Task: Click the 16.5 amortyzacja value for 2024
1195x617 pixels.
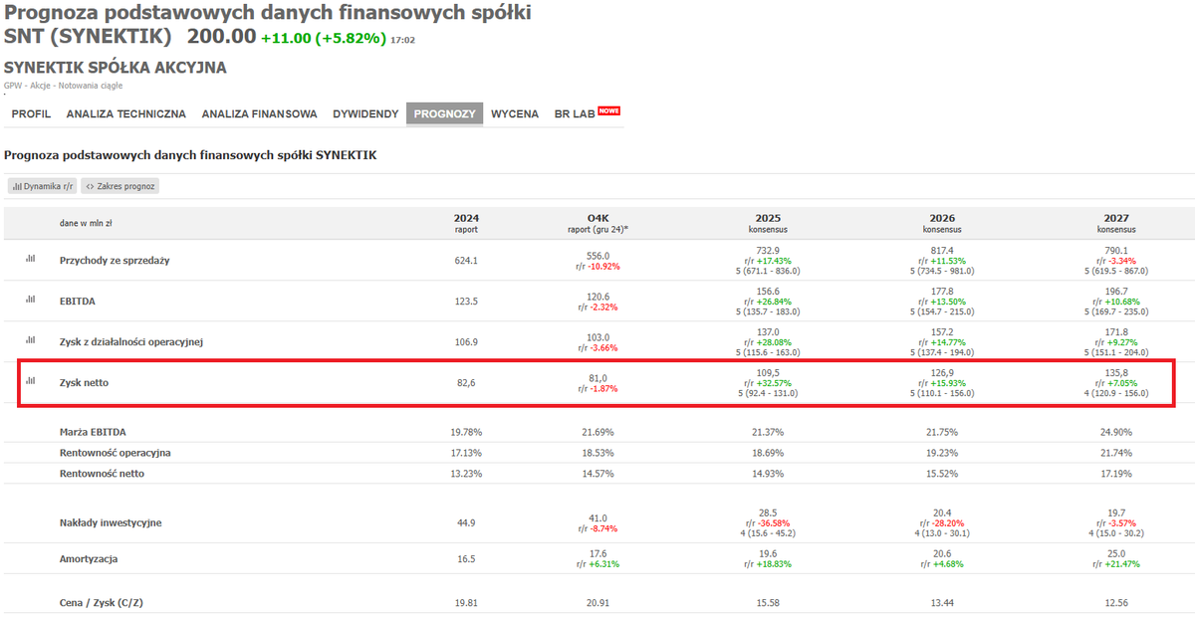Action: 466,559
